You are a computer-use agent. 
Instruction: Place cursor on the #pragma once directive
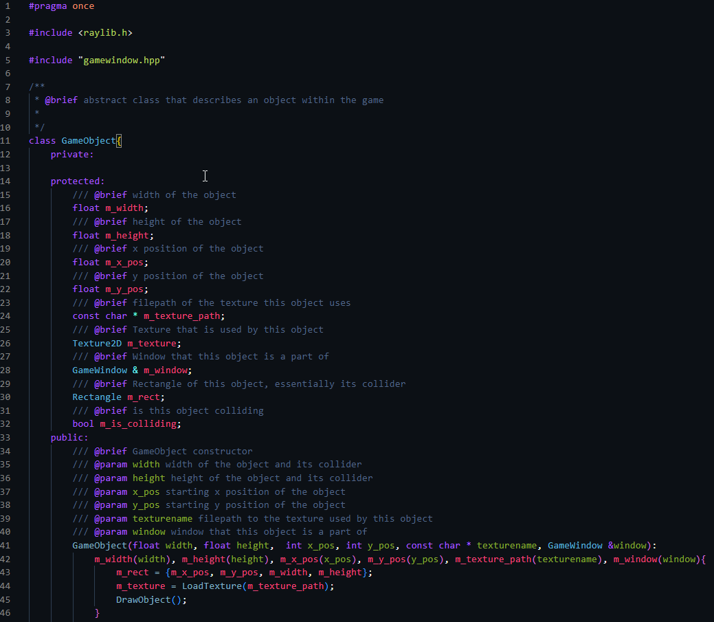(x=61, y=6)
